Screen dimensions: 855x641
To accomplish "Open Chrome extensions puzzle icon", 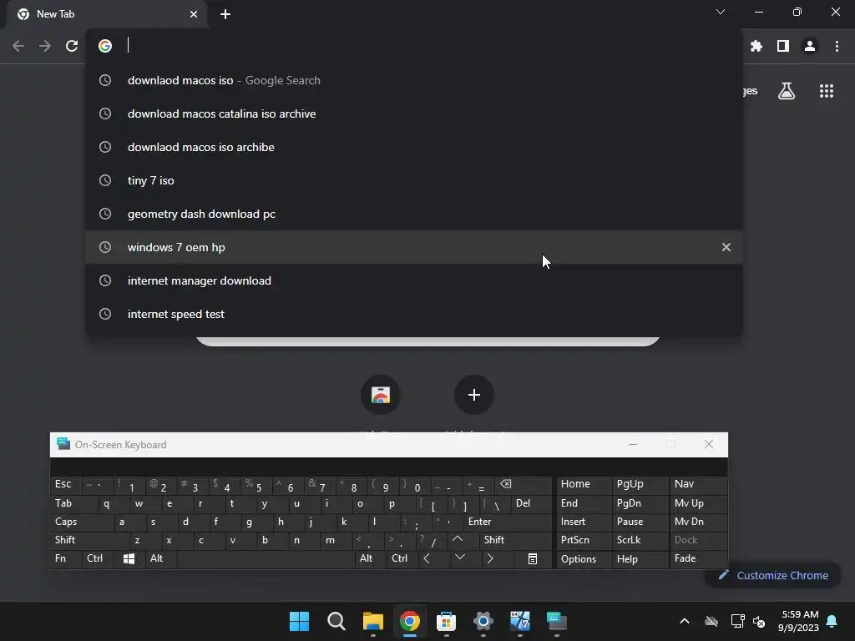I will [x=756, y=47].
